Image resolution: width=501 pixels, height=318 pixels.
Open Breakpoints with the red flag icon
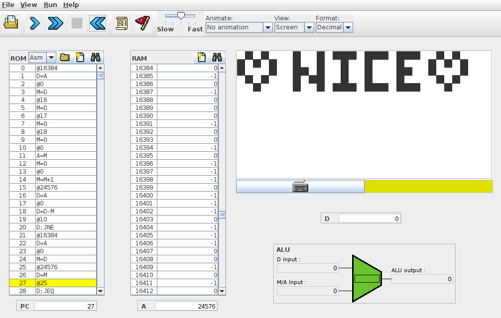143,23
